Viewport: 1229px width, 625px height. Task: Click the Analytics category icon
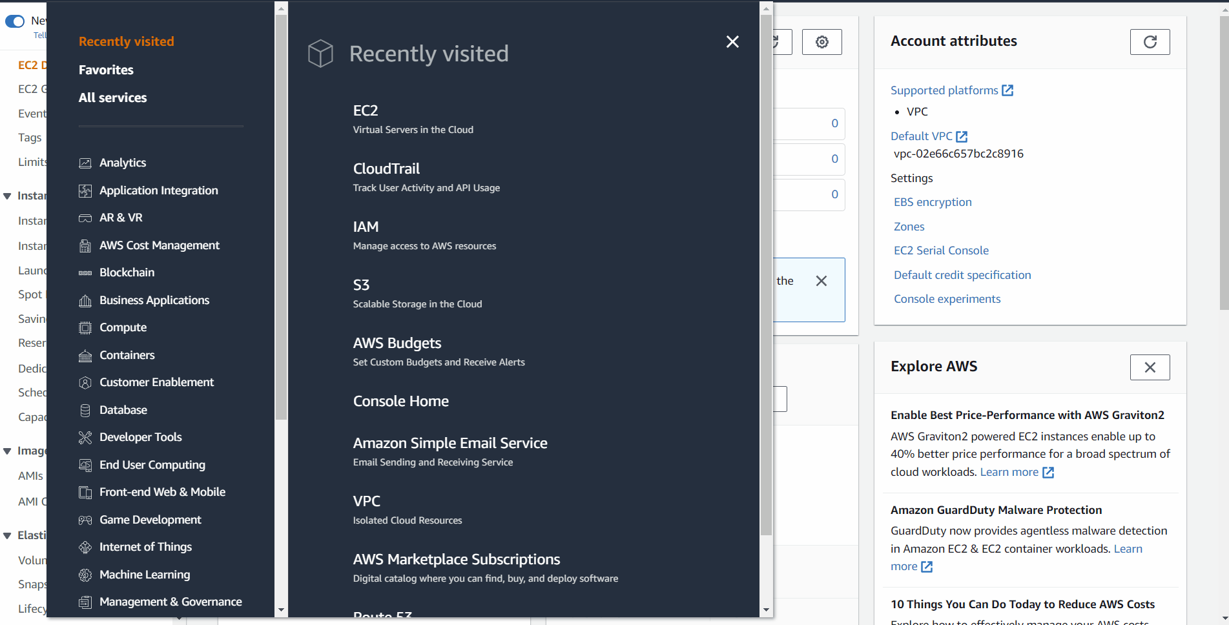[x=85, y=163]
